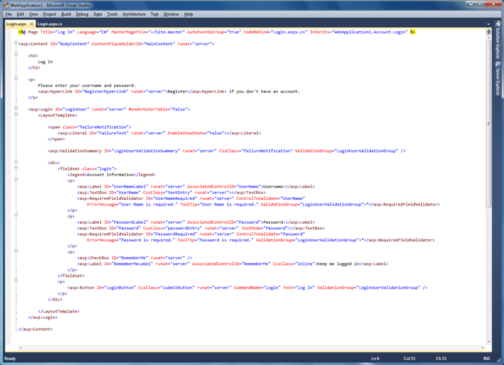
Task: Click the horizontal scrollbar left arrow
Action: coord(20,348)
